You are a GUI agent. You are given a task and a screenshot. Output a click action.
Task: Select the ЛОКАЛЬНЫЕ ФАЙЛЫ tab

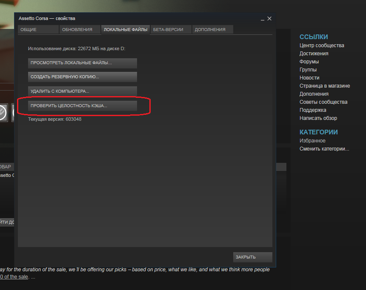pos(125,29)
